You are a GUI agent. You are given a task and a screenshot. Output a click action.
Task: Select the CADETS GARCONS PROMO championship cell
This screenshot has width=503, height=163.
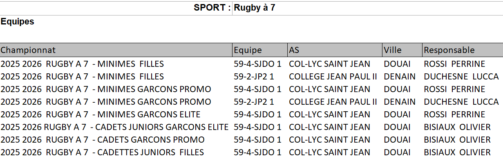103,140
